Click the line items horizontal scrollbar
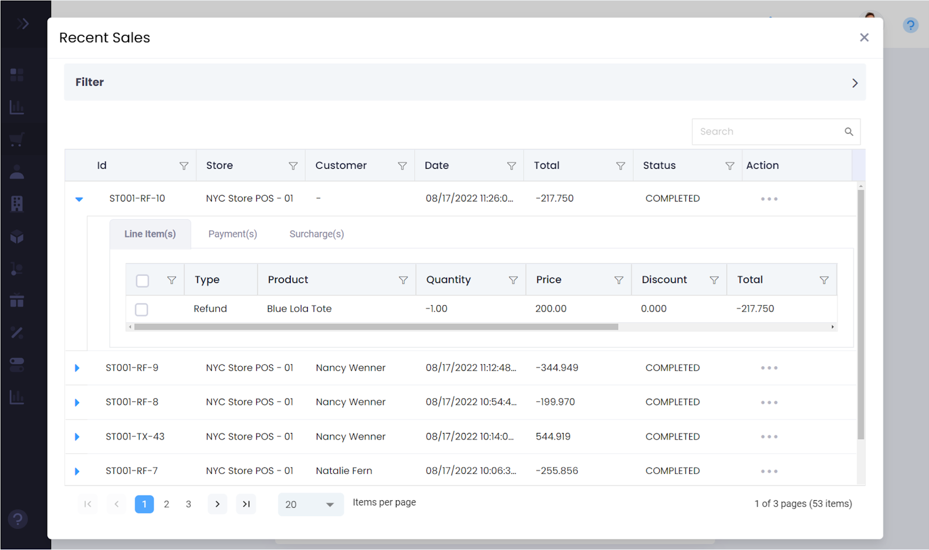Screen dimensions: 929x550 coord(375,327)
